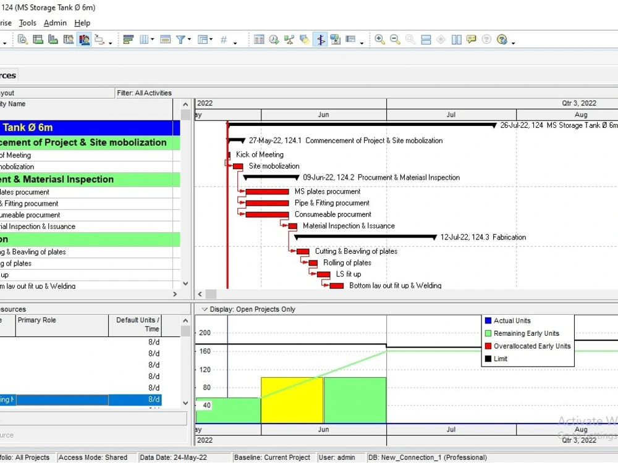Screen dimensions: 618x463
Task: Open the Group and Sort dropdown arrow
Action: click(211, 40)
